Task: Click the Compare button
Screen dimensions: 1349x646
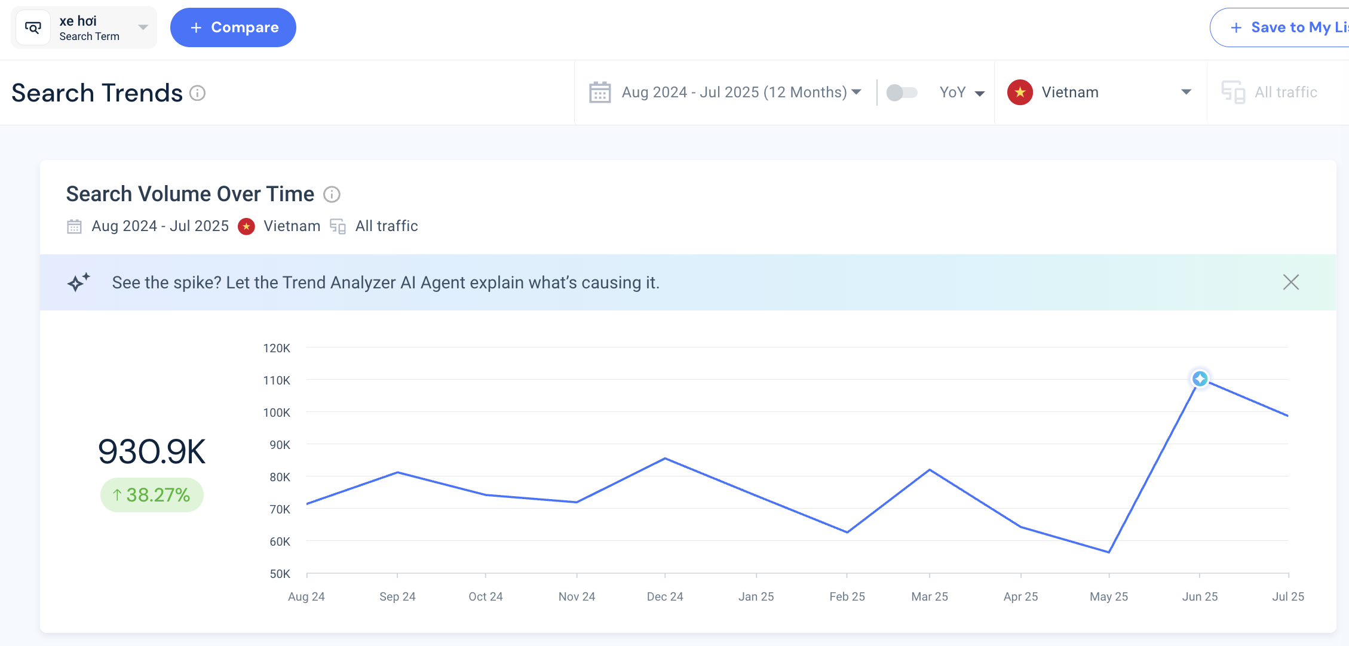Action: (x=233, y=27)
